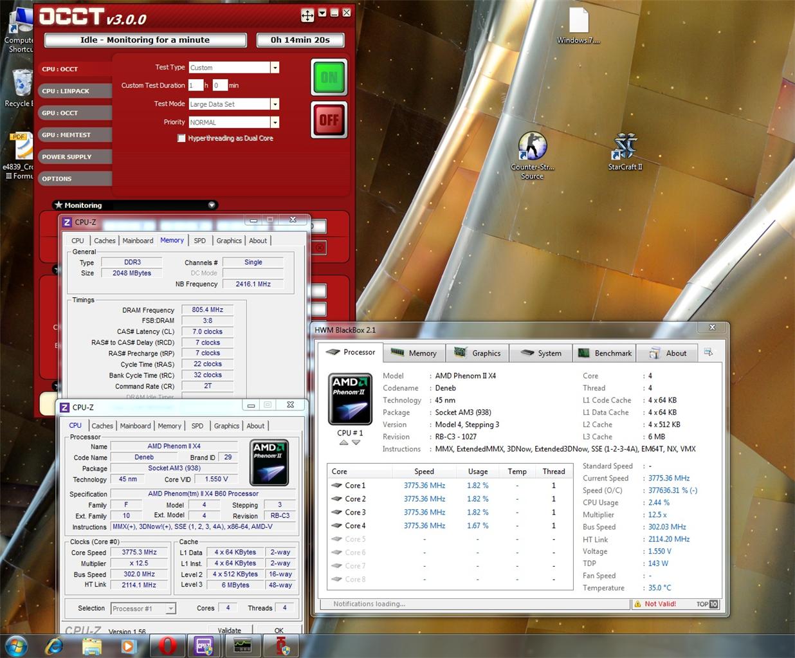This screenshot has height=658, width=795.
Task: Select the CPU : OCCT test tab
Action: (x=75, y=69)
